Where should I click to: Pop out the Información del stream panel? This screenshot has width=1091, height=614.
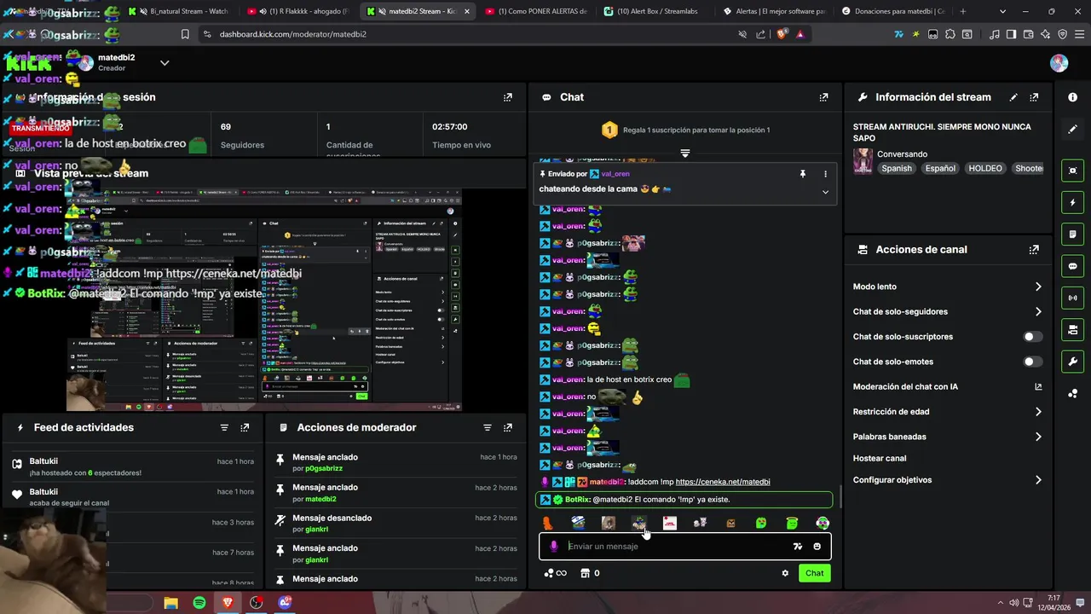point(1034,97)
